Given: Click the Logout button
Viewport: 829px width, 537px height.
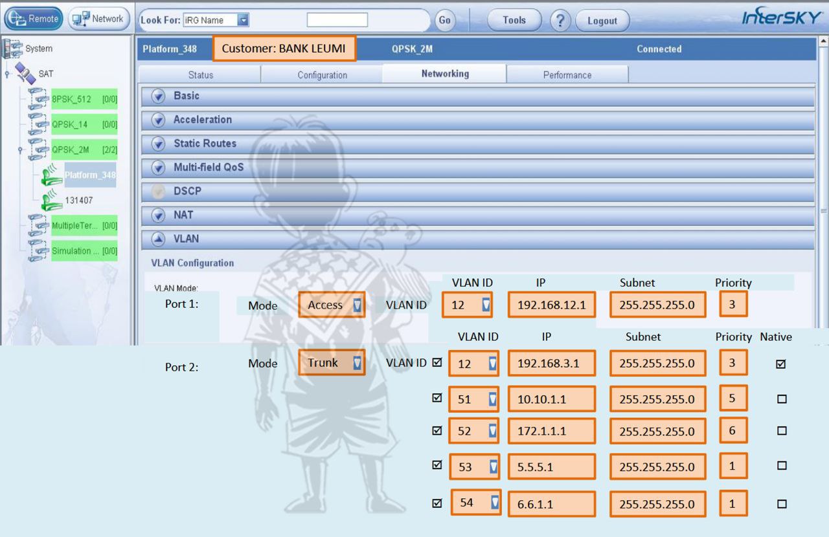Looking at the screenshot, I should click(x=602, y=21).
